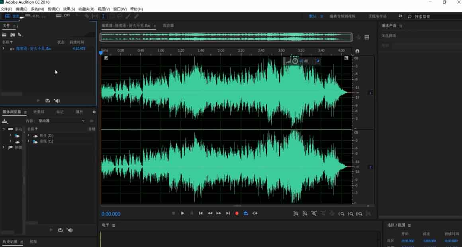
Task: Open the 多轨(M) menu
Action: [x=37, y=9]
